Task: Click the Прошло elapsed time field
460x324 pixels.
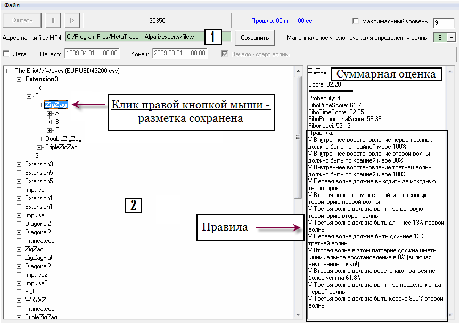Action: [x=284, y=21]
